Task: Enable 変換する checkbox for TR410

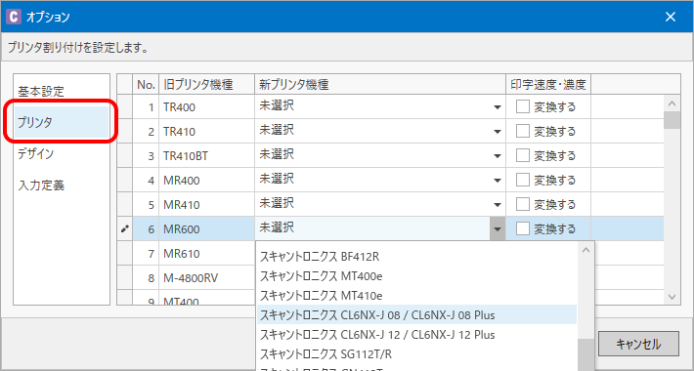Action: (x=523, y=131)
